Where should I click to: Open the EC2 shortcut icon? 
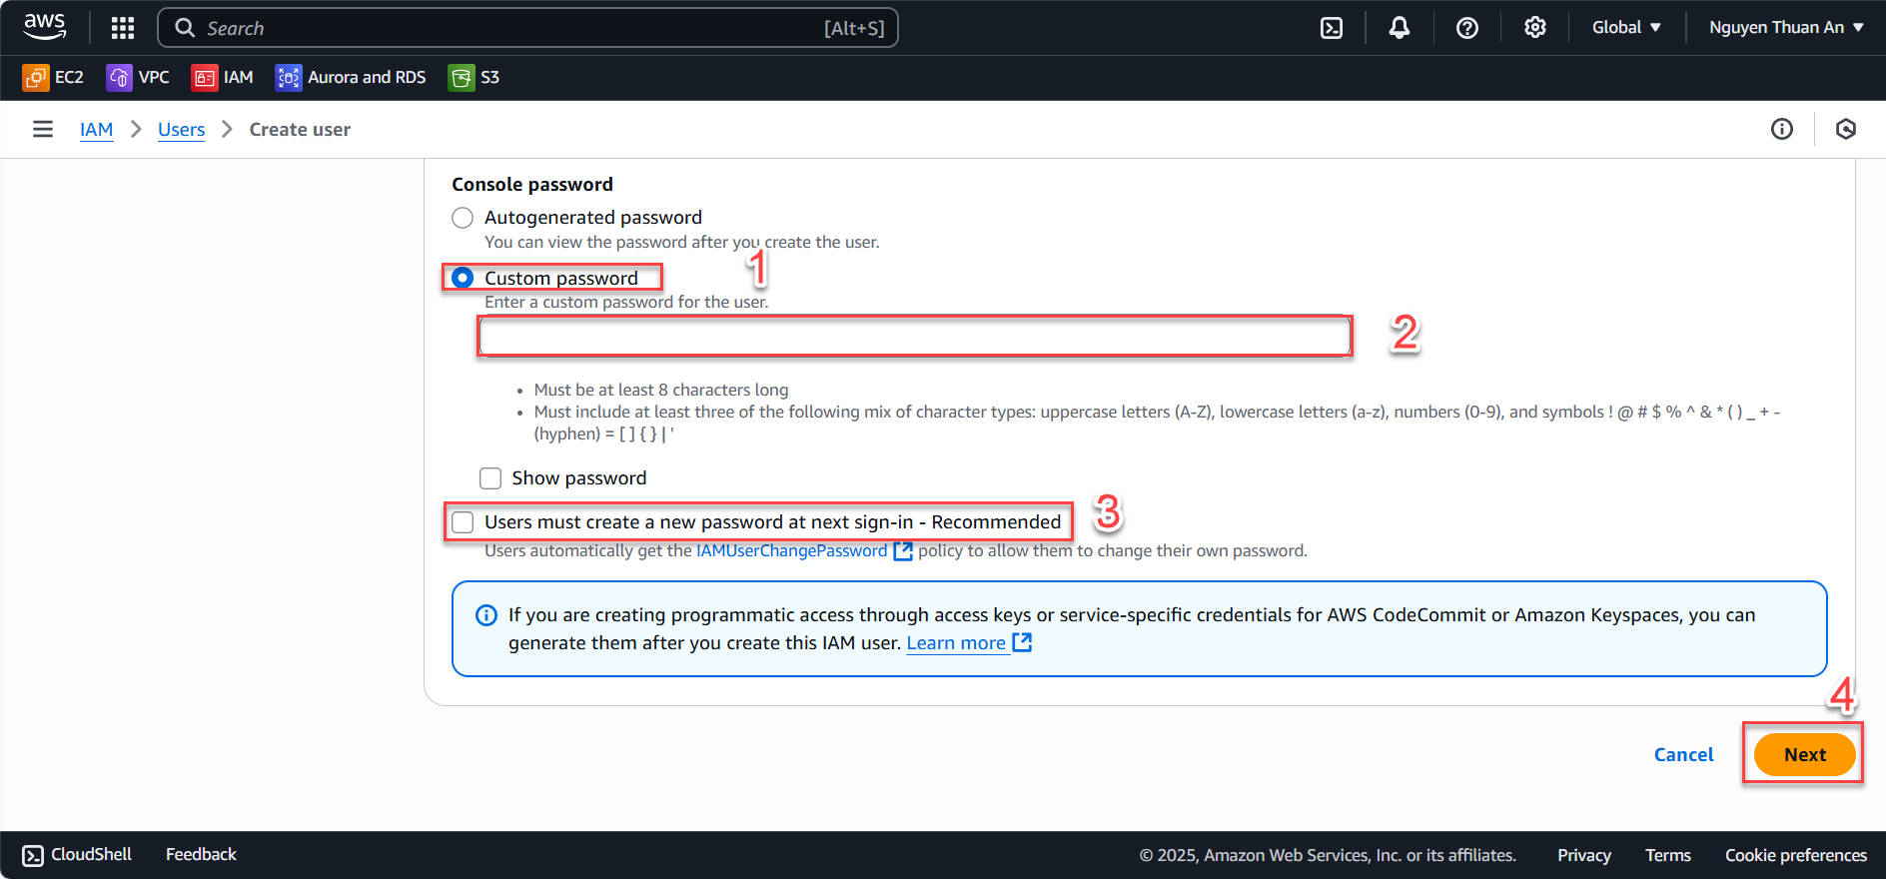36,78
